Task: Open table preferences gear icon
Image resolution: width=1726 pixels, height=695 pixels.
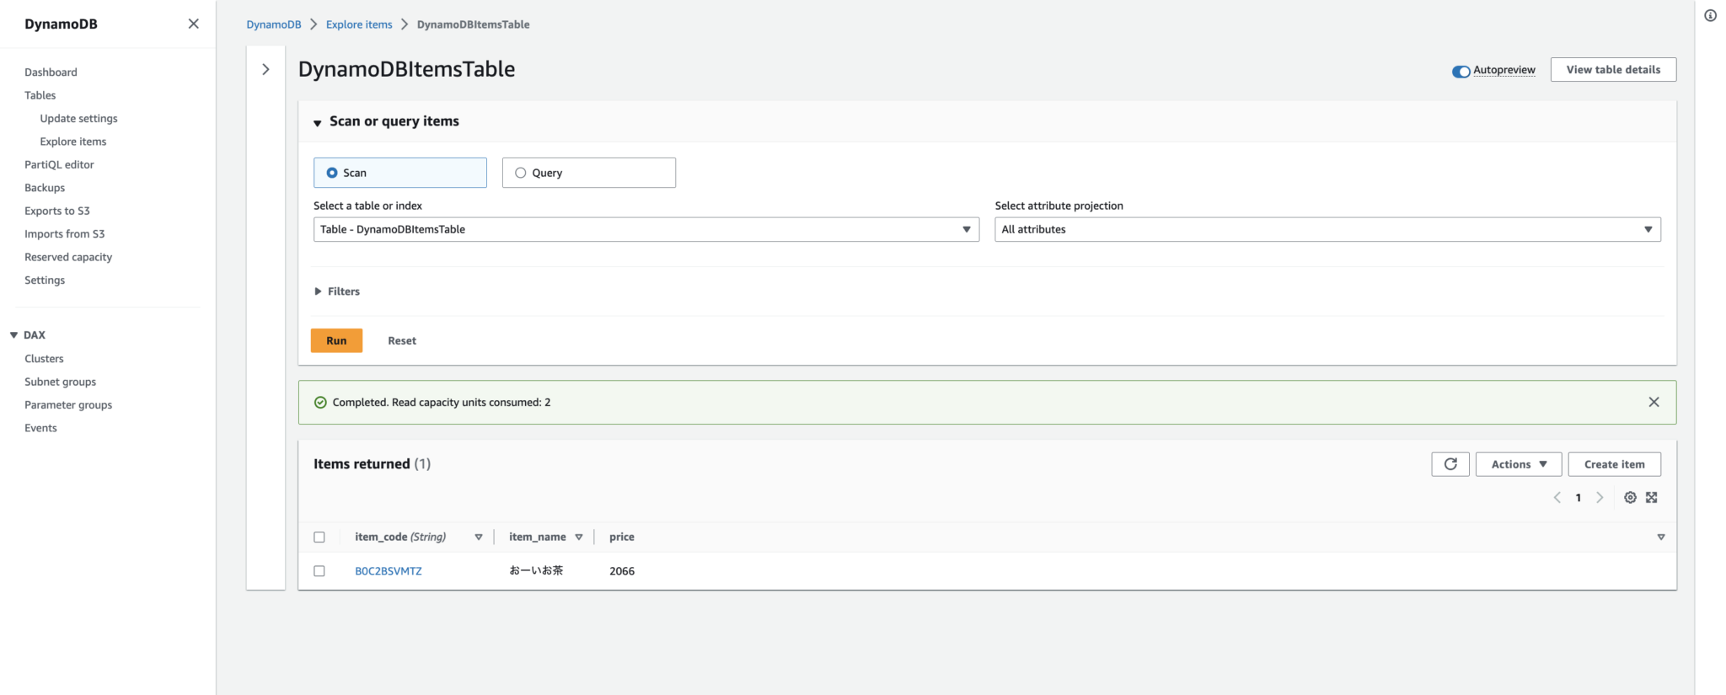Action: [x=1630, y=498]
